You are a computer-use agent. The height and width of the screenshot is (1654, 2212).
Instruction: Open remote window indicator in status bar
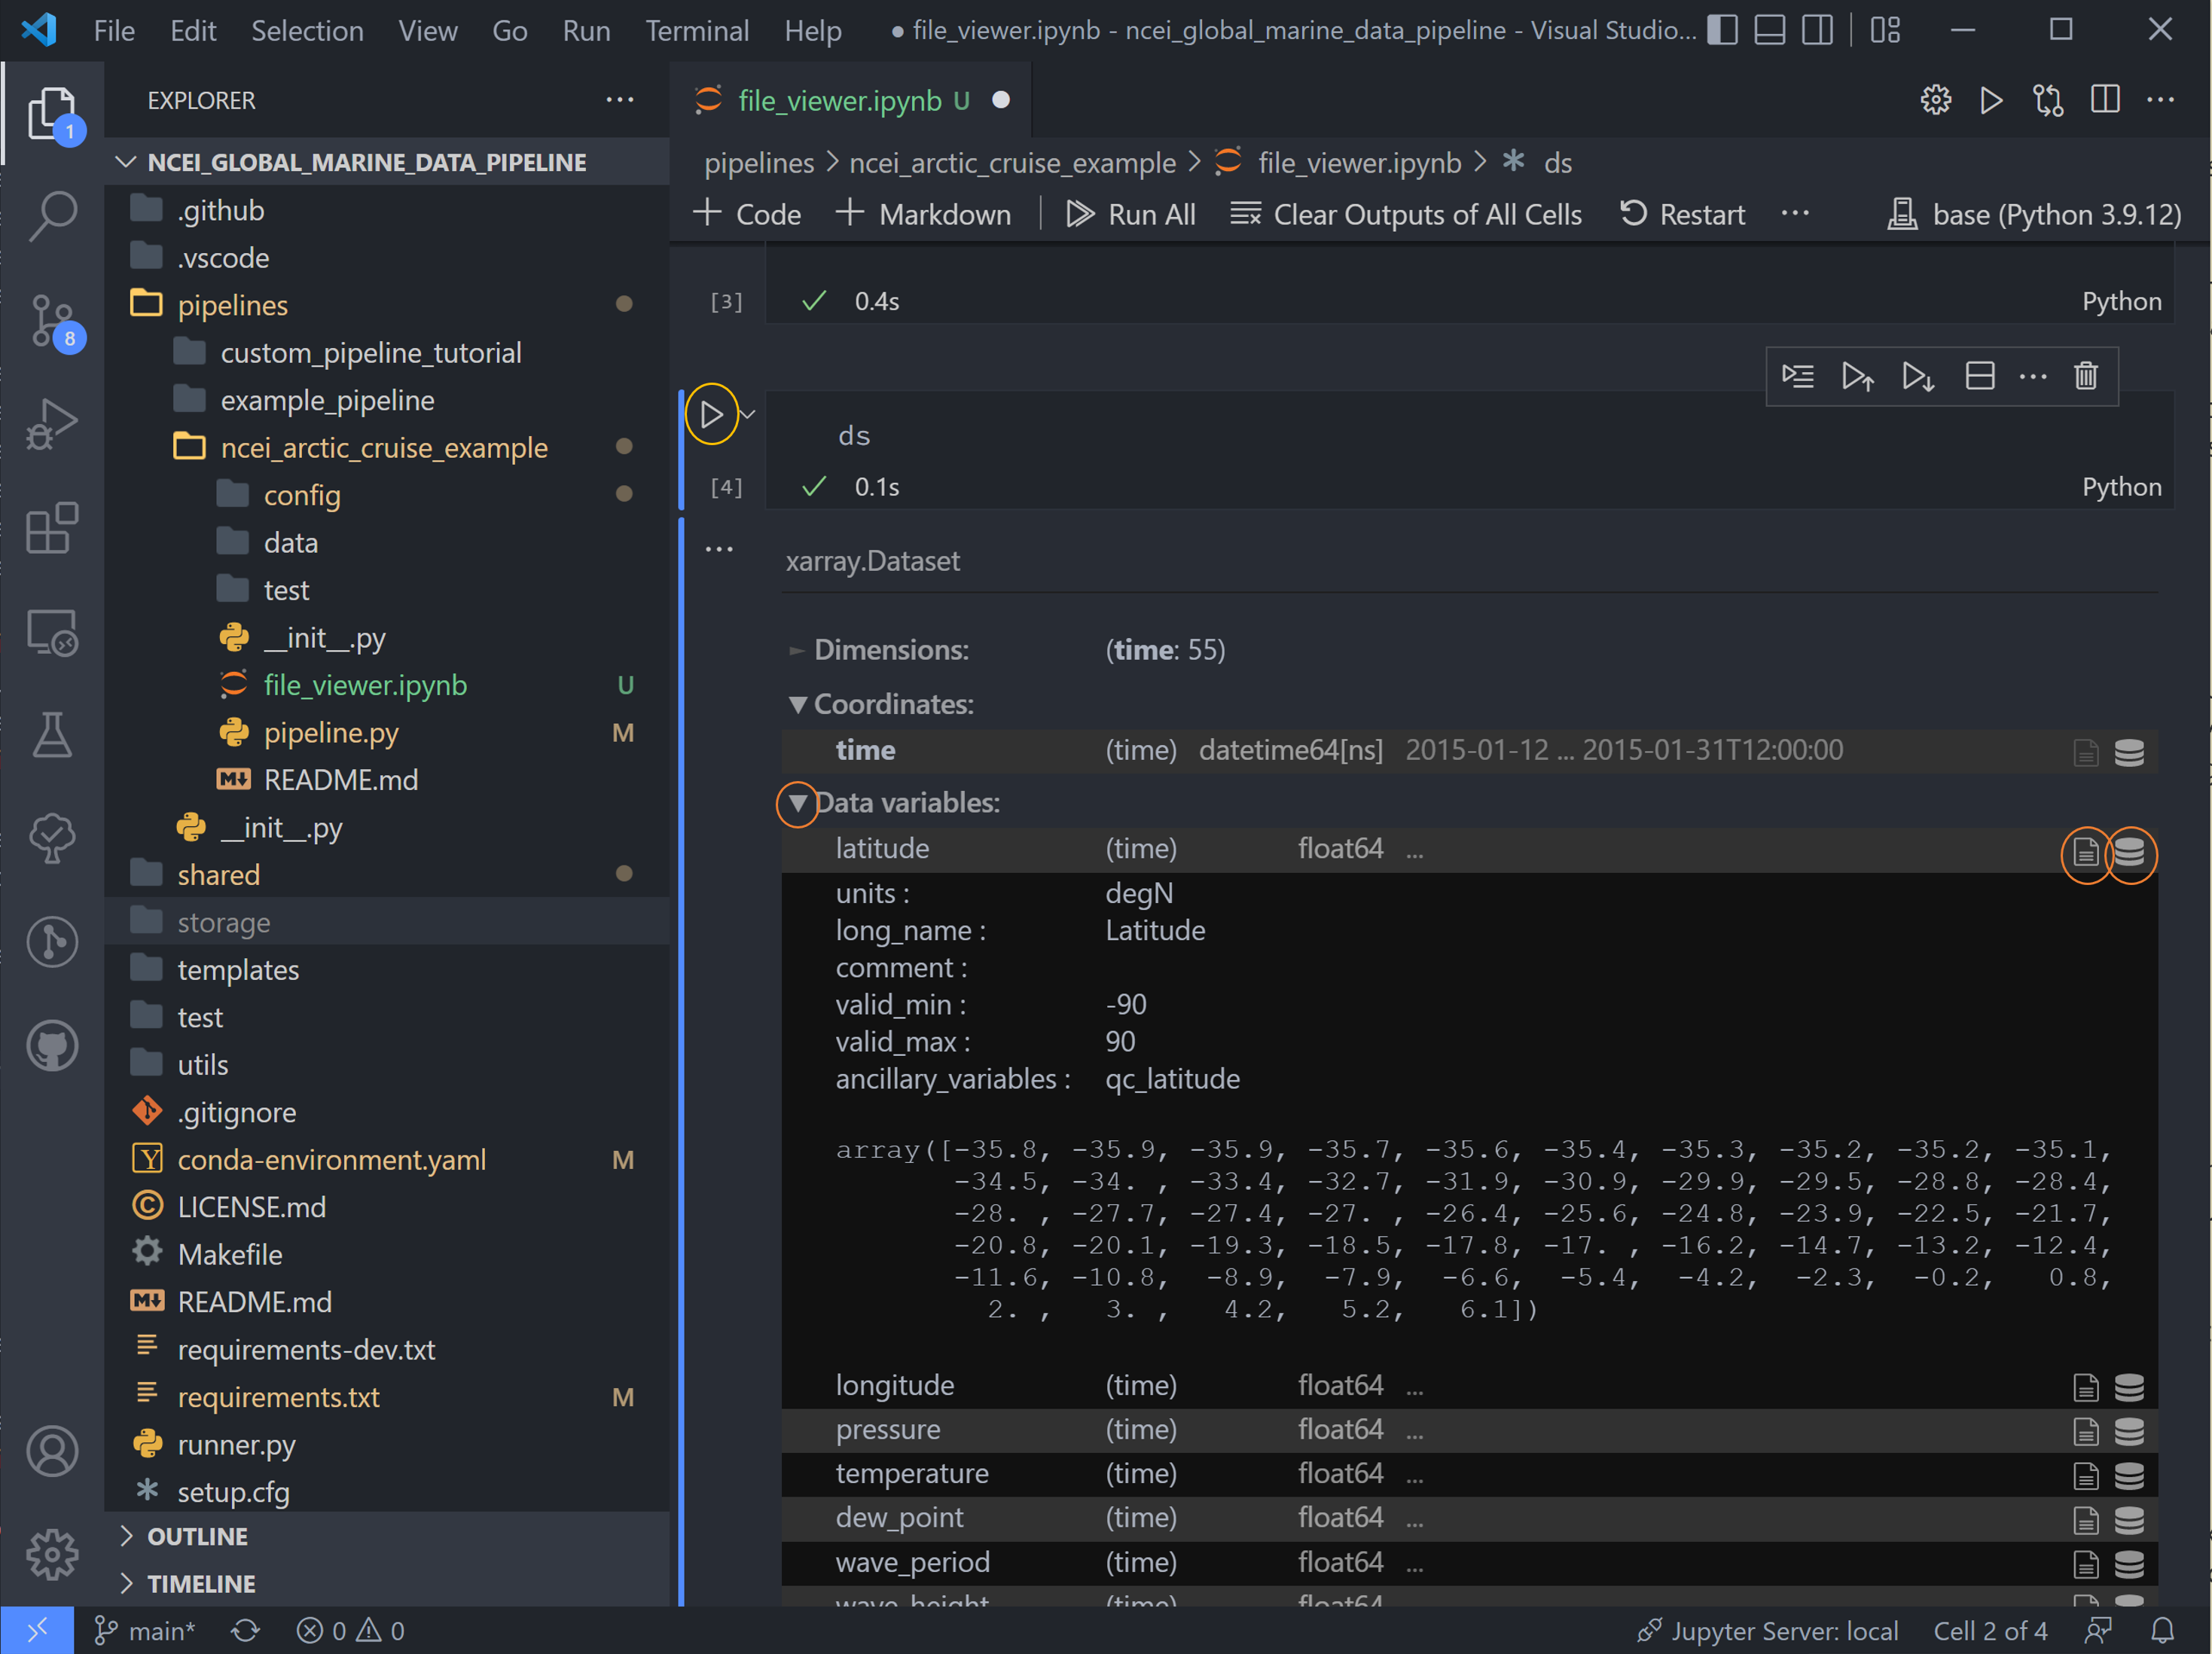tap(37, 1630)
